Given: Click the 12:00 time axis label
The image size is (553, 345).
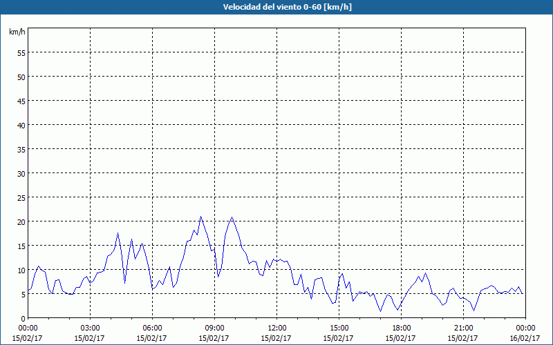Looking at the screenshot, I should click(277, 328).
